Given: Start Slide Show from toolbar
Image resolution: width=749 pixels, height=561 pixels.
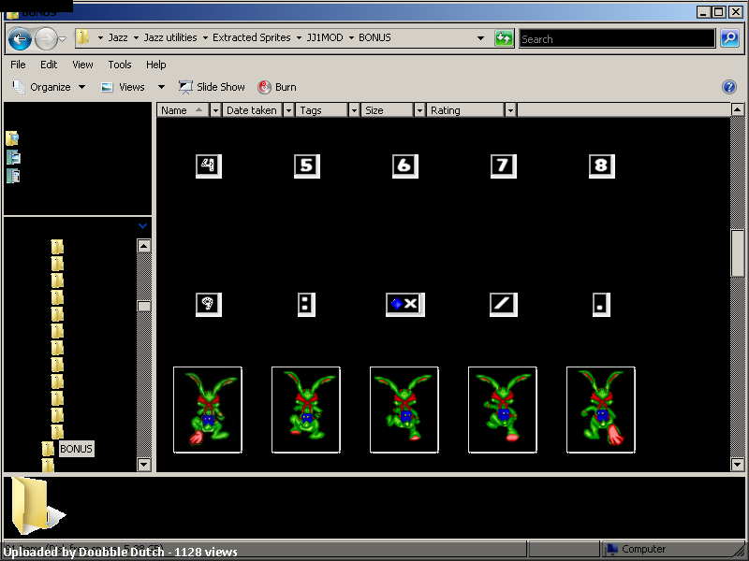Looking at the screenshot, I should click(212, 87).
